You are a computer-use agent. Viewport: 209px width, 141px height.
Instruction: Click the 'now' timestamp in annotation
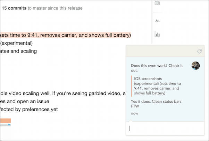134,113
